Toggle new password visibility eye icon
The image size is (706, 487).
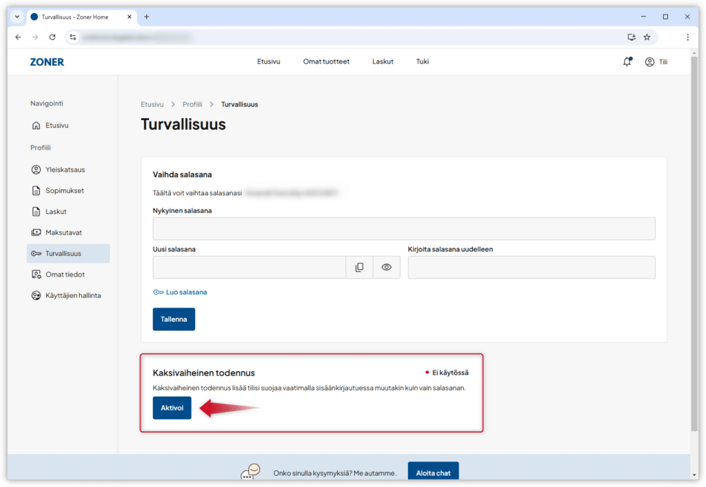click(x=386, y=267)
